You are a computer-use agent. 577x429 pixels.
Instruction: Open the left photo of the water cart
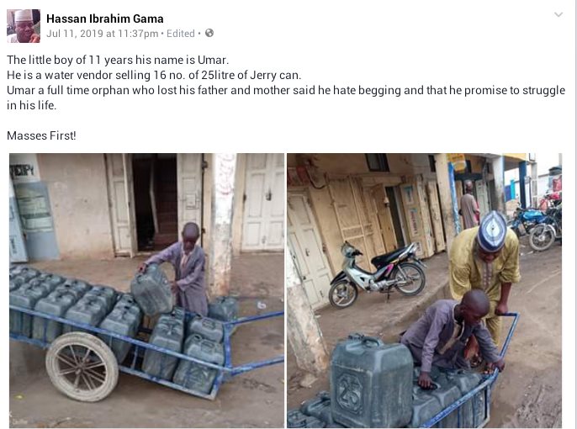146,290
